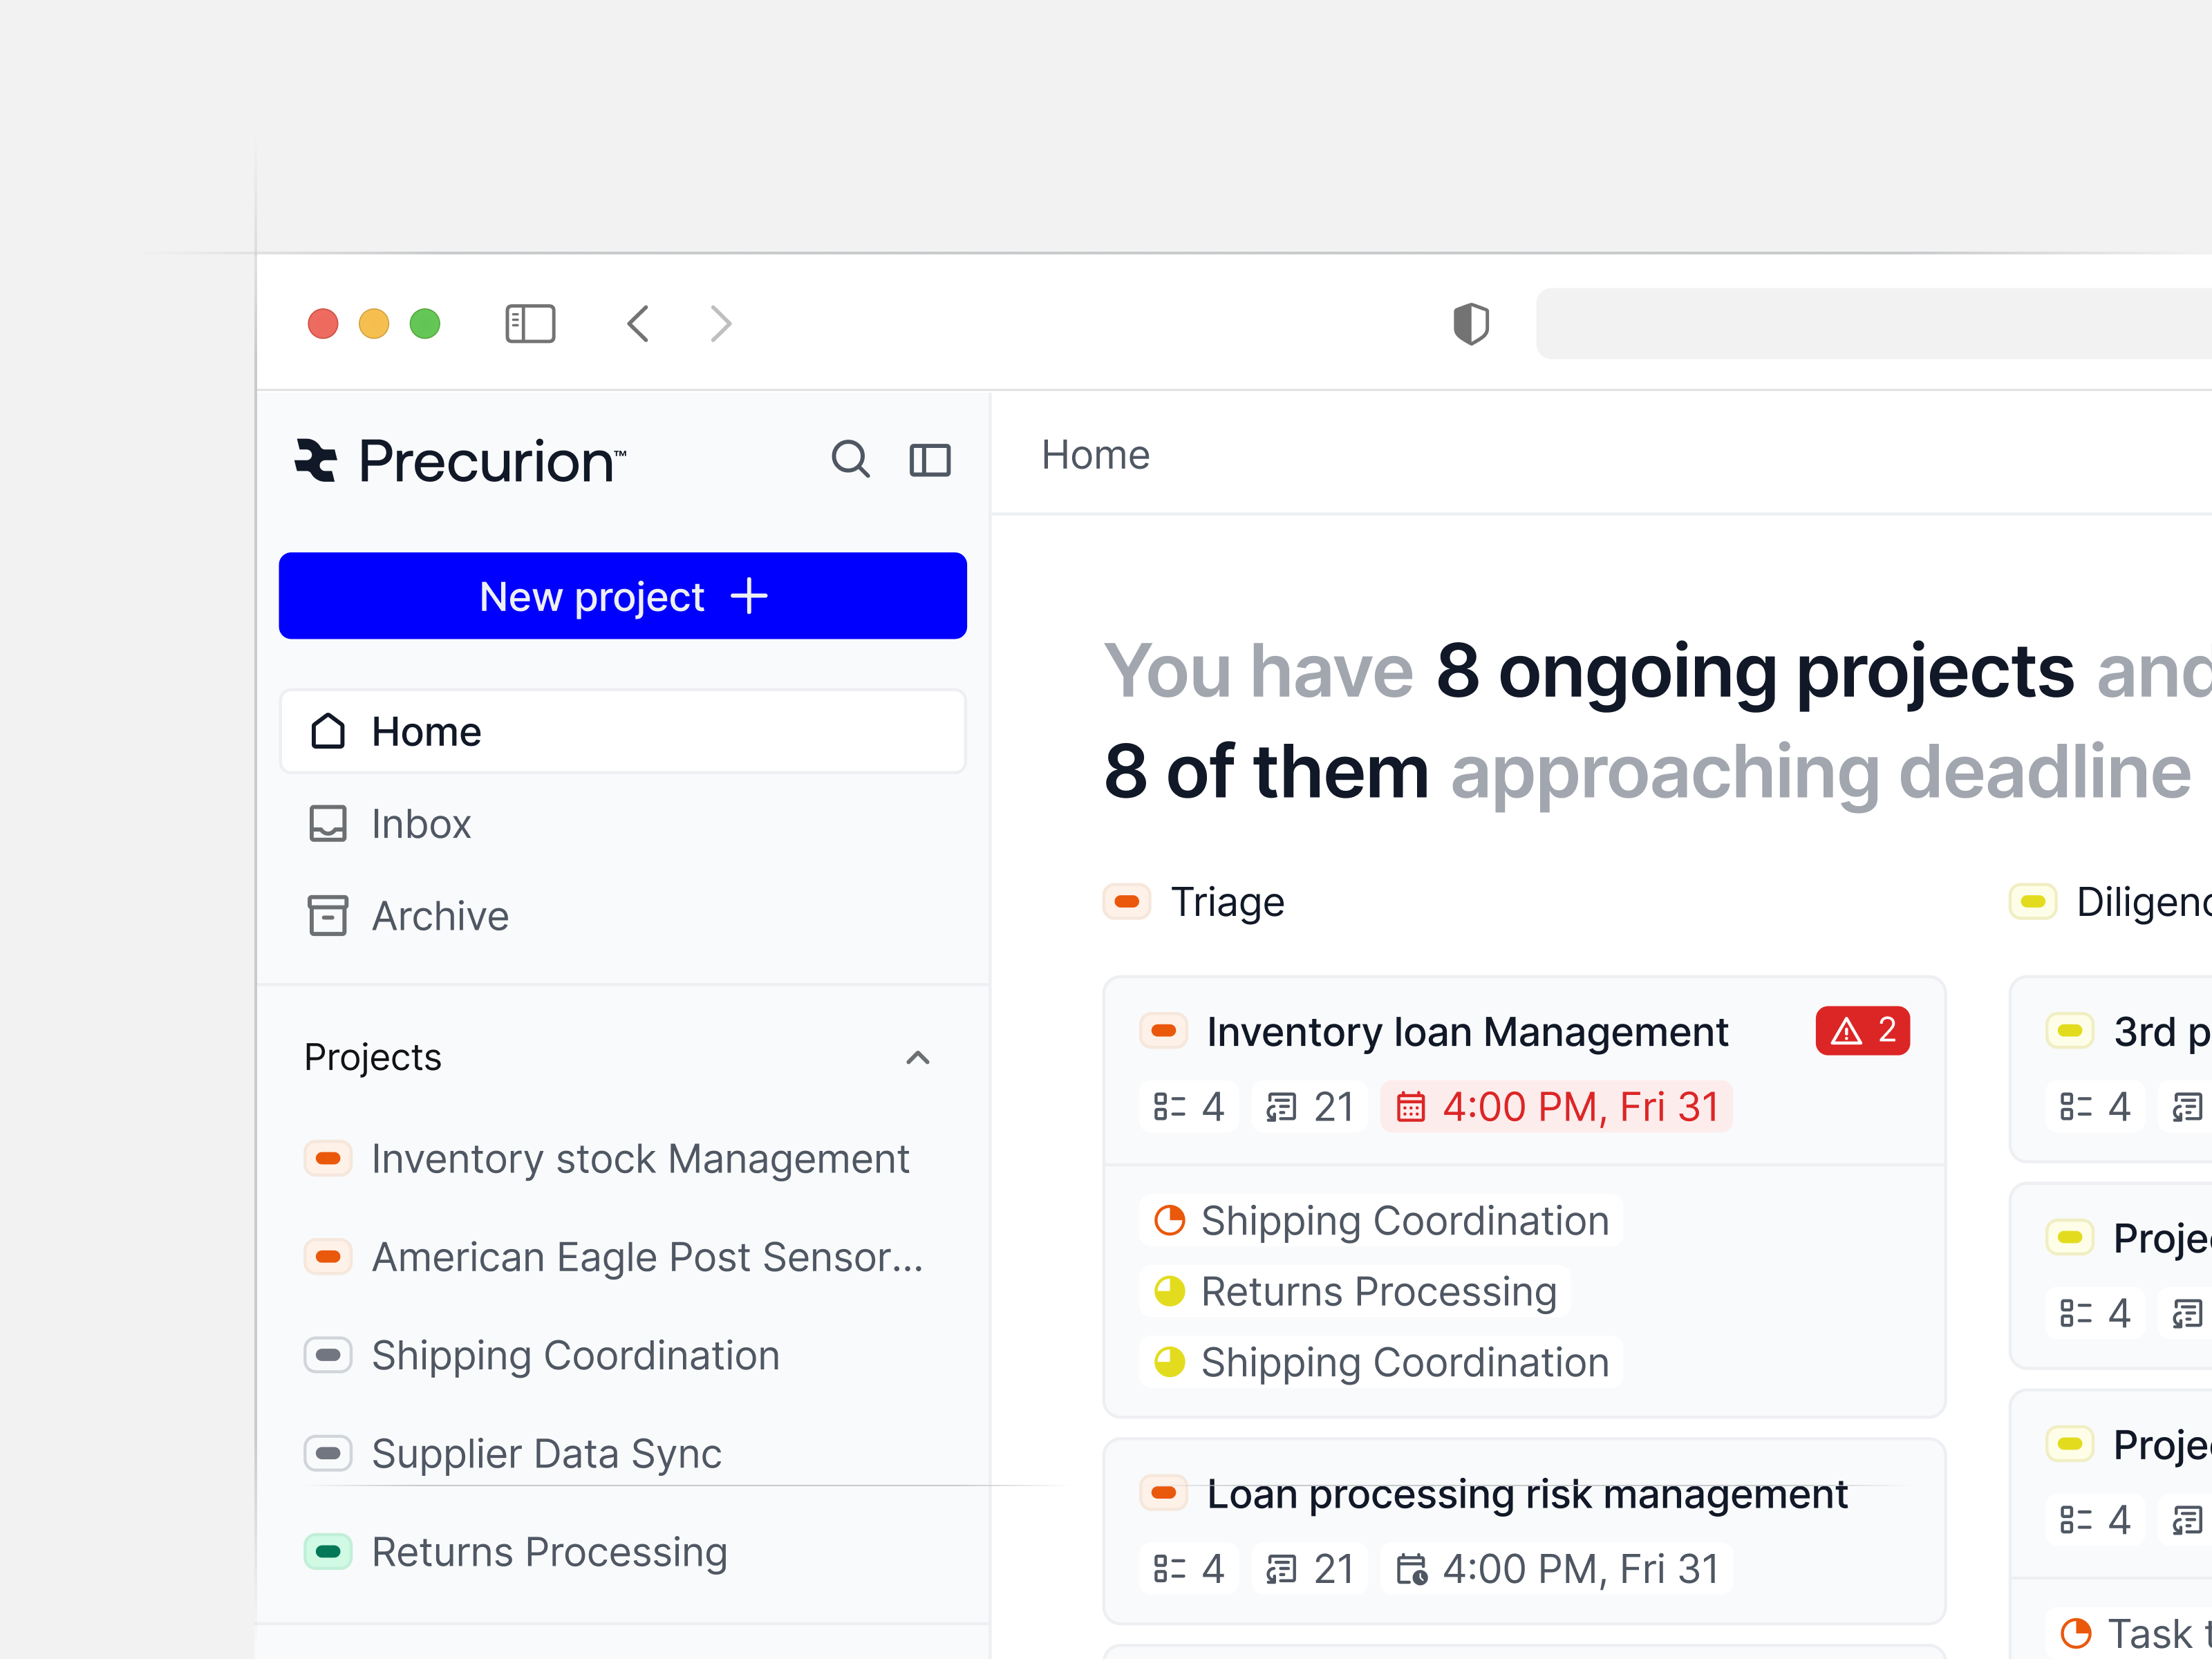Click the browser back navigation arrow
Screen dimensions: 2212x1659
638,323
